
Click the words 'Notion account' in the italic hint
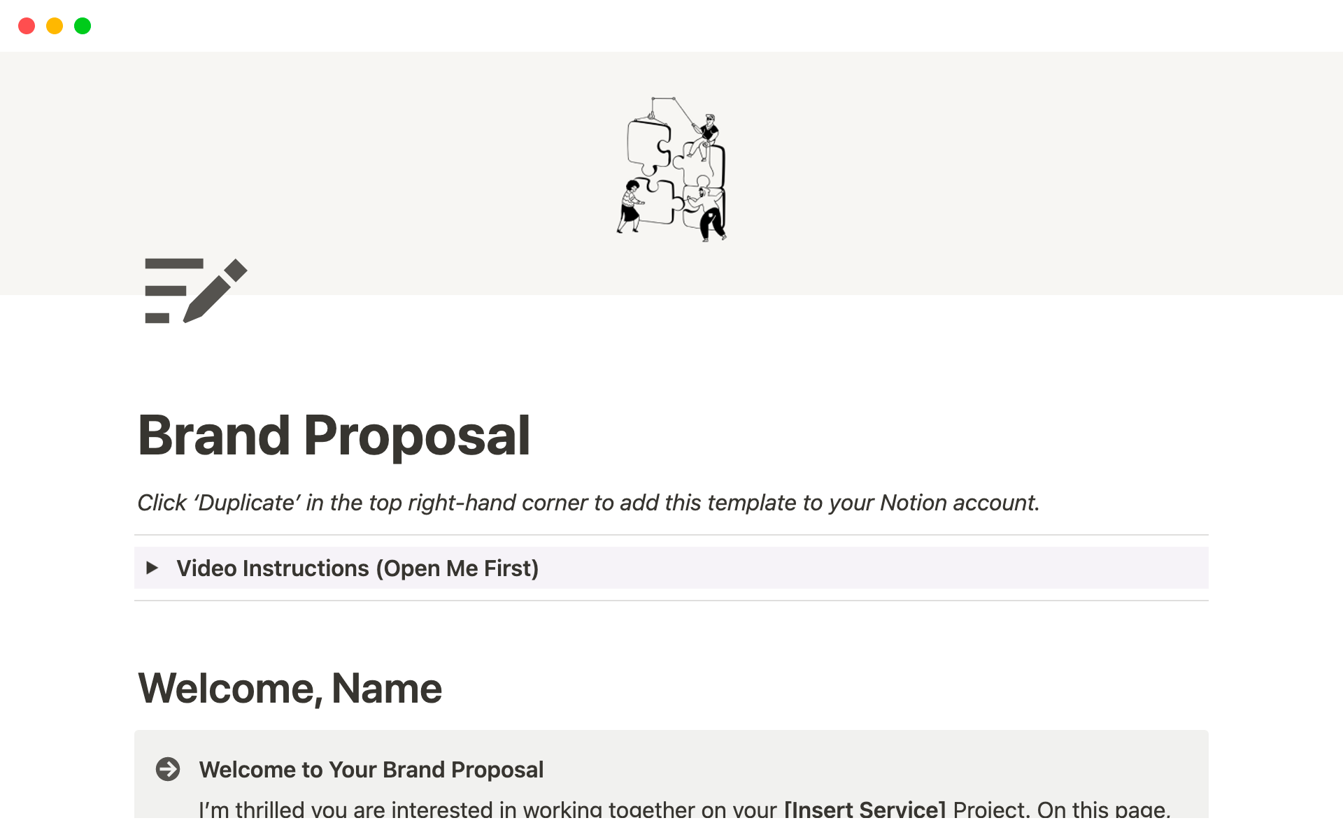(958, 503)
